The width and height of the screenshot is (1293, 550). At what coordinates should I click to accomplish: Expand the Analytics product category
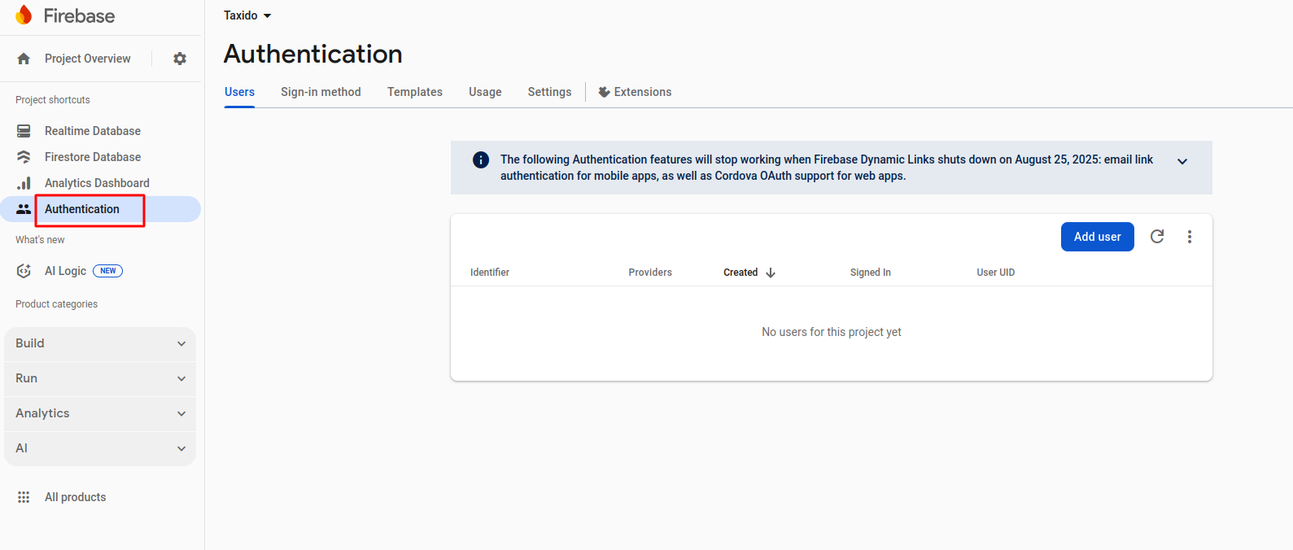coord(100,413)
